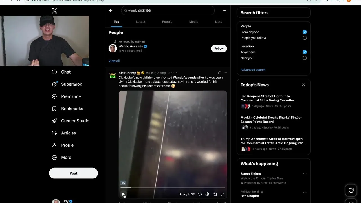361x203 pixels.
Task: Open Profile in the sidebar
Action: 63,145
